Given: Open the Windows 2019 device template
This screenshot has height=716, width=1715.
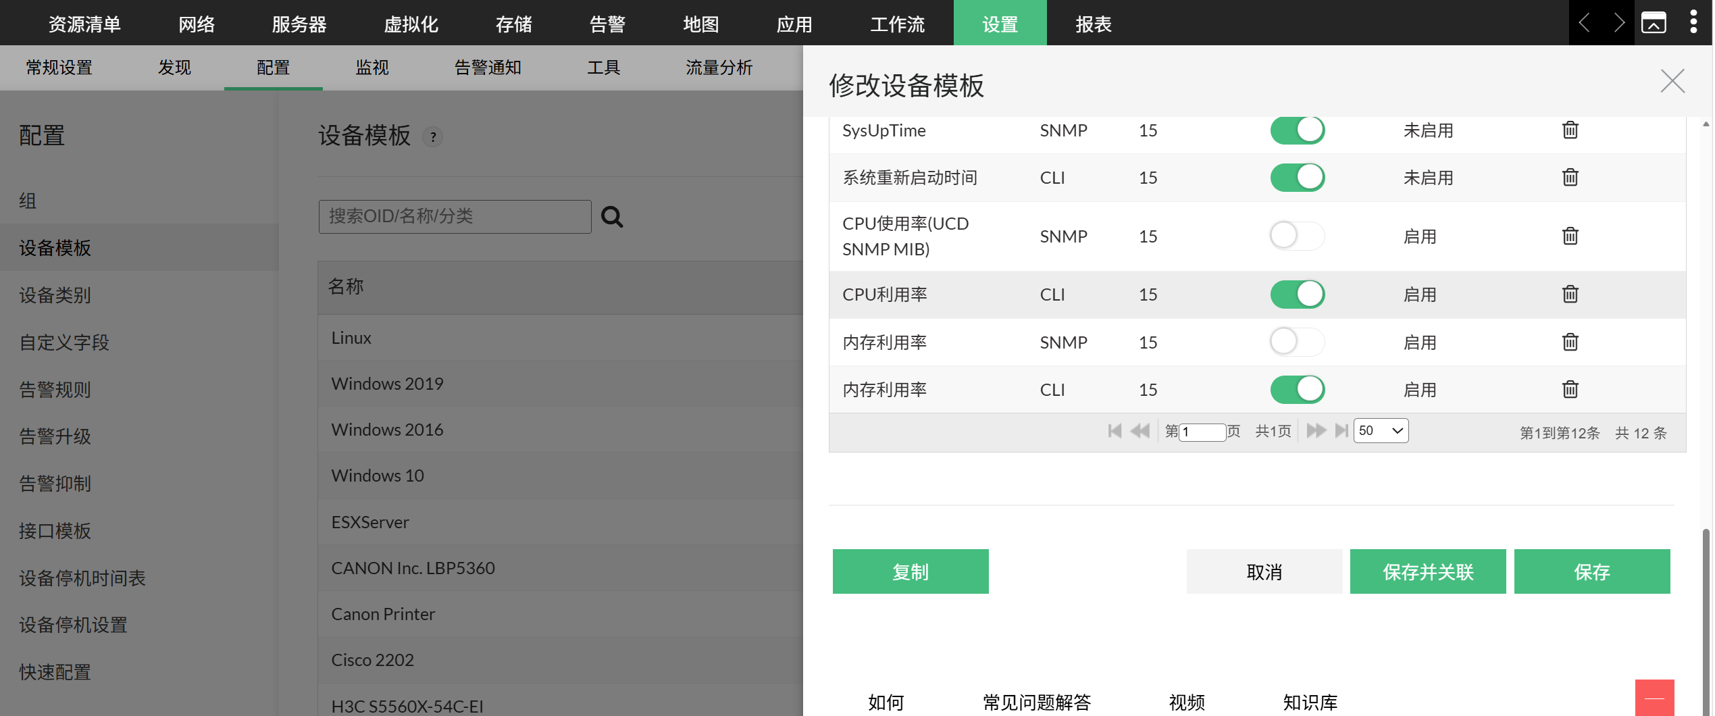Looking at the screenshot, I should 387,384.
